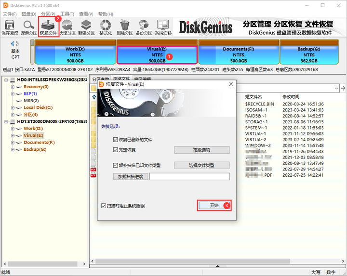Click the 选择文件类型 button
Image resolution: width=347 pixels, height=276 pixels.
click(x=201, y=165)
